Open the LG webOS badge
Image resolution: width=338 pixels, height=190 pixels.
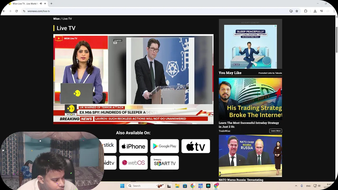pos(133,163)
